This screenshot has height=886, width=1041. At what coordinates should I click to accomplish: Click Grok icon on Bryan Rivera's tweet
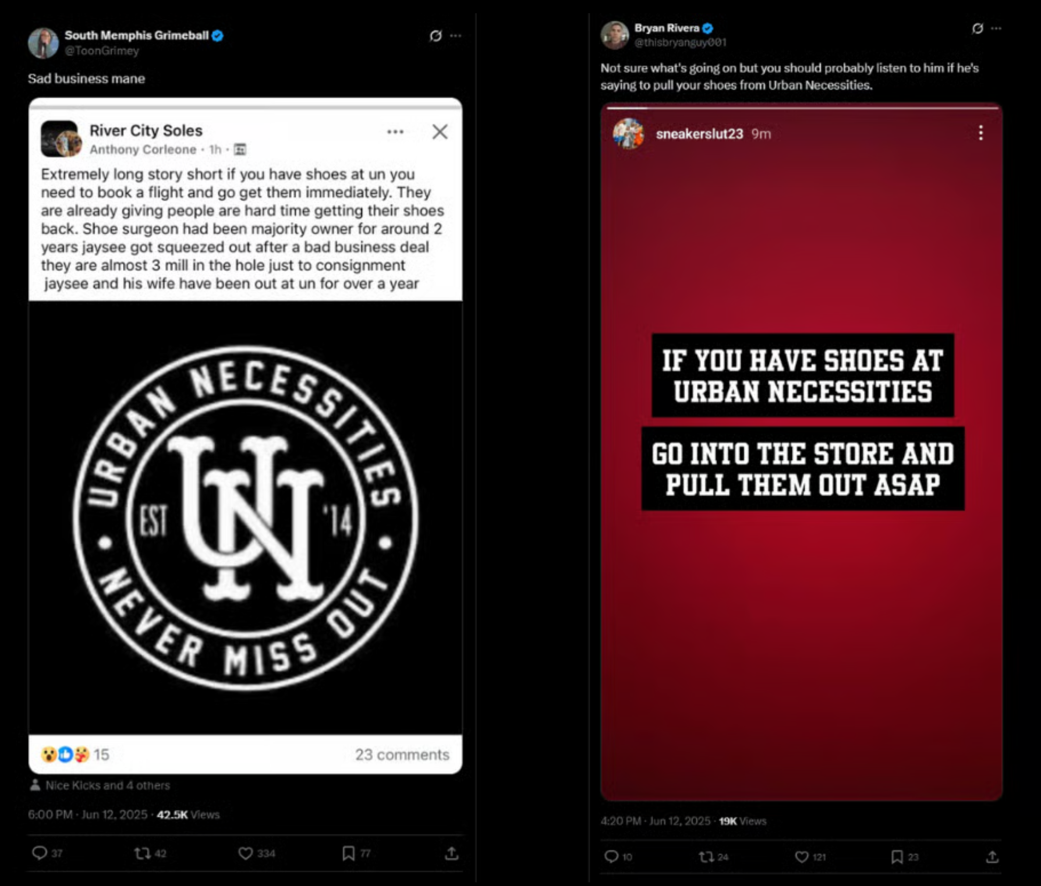coord(977,28)
